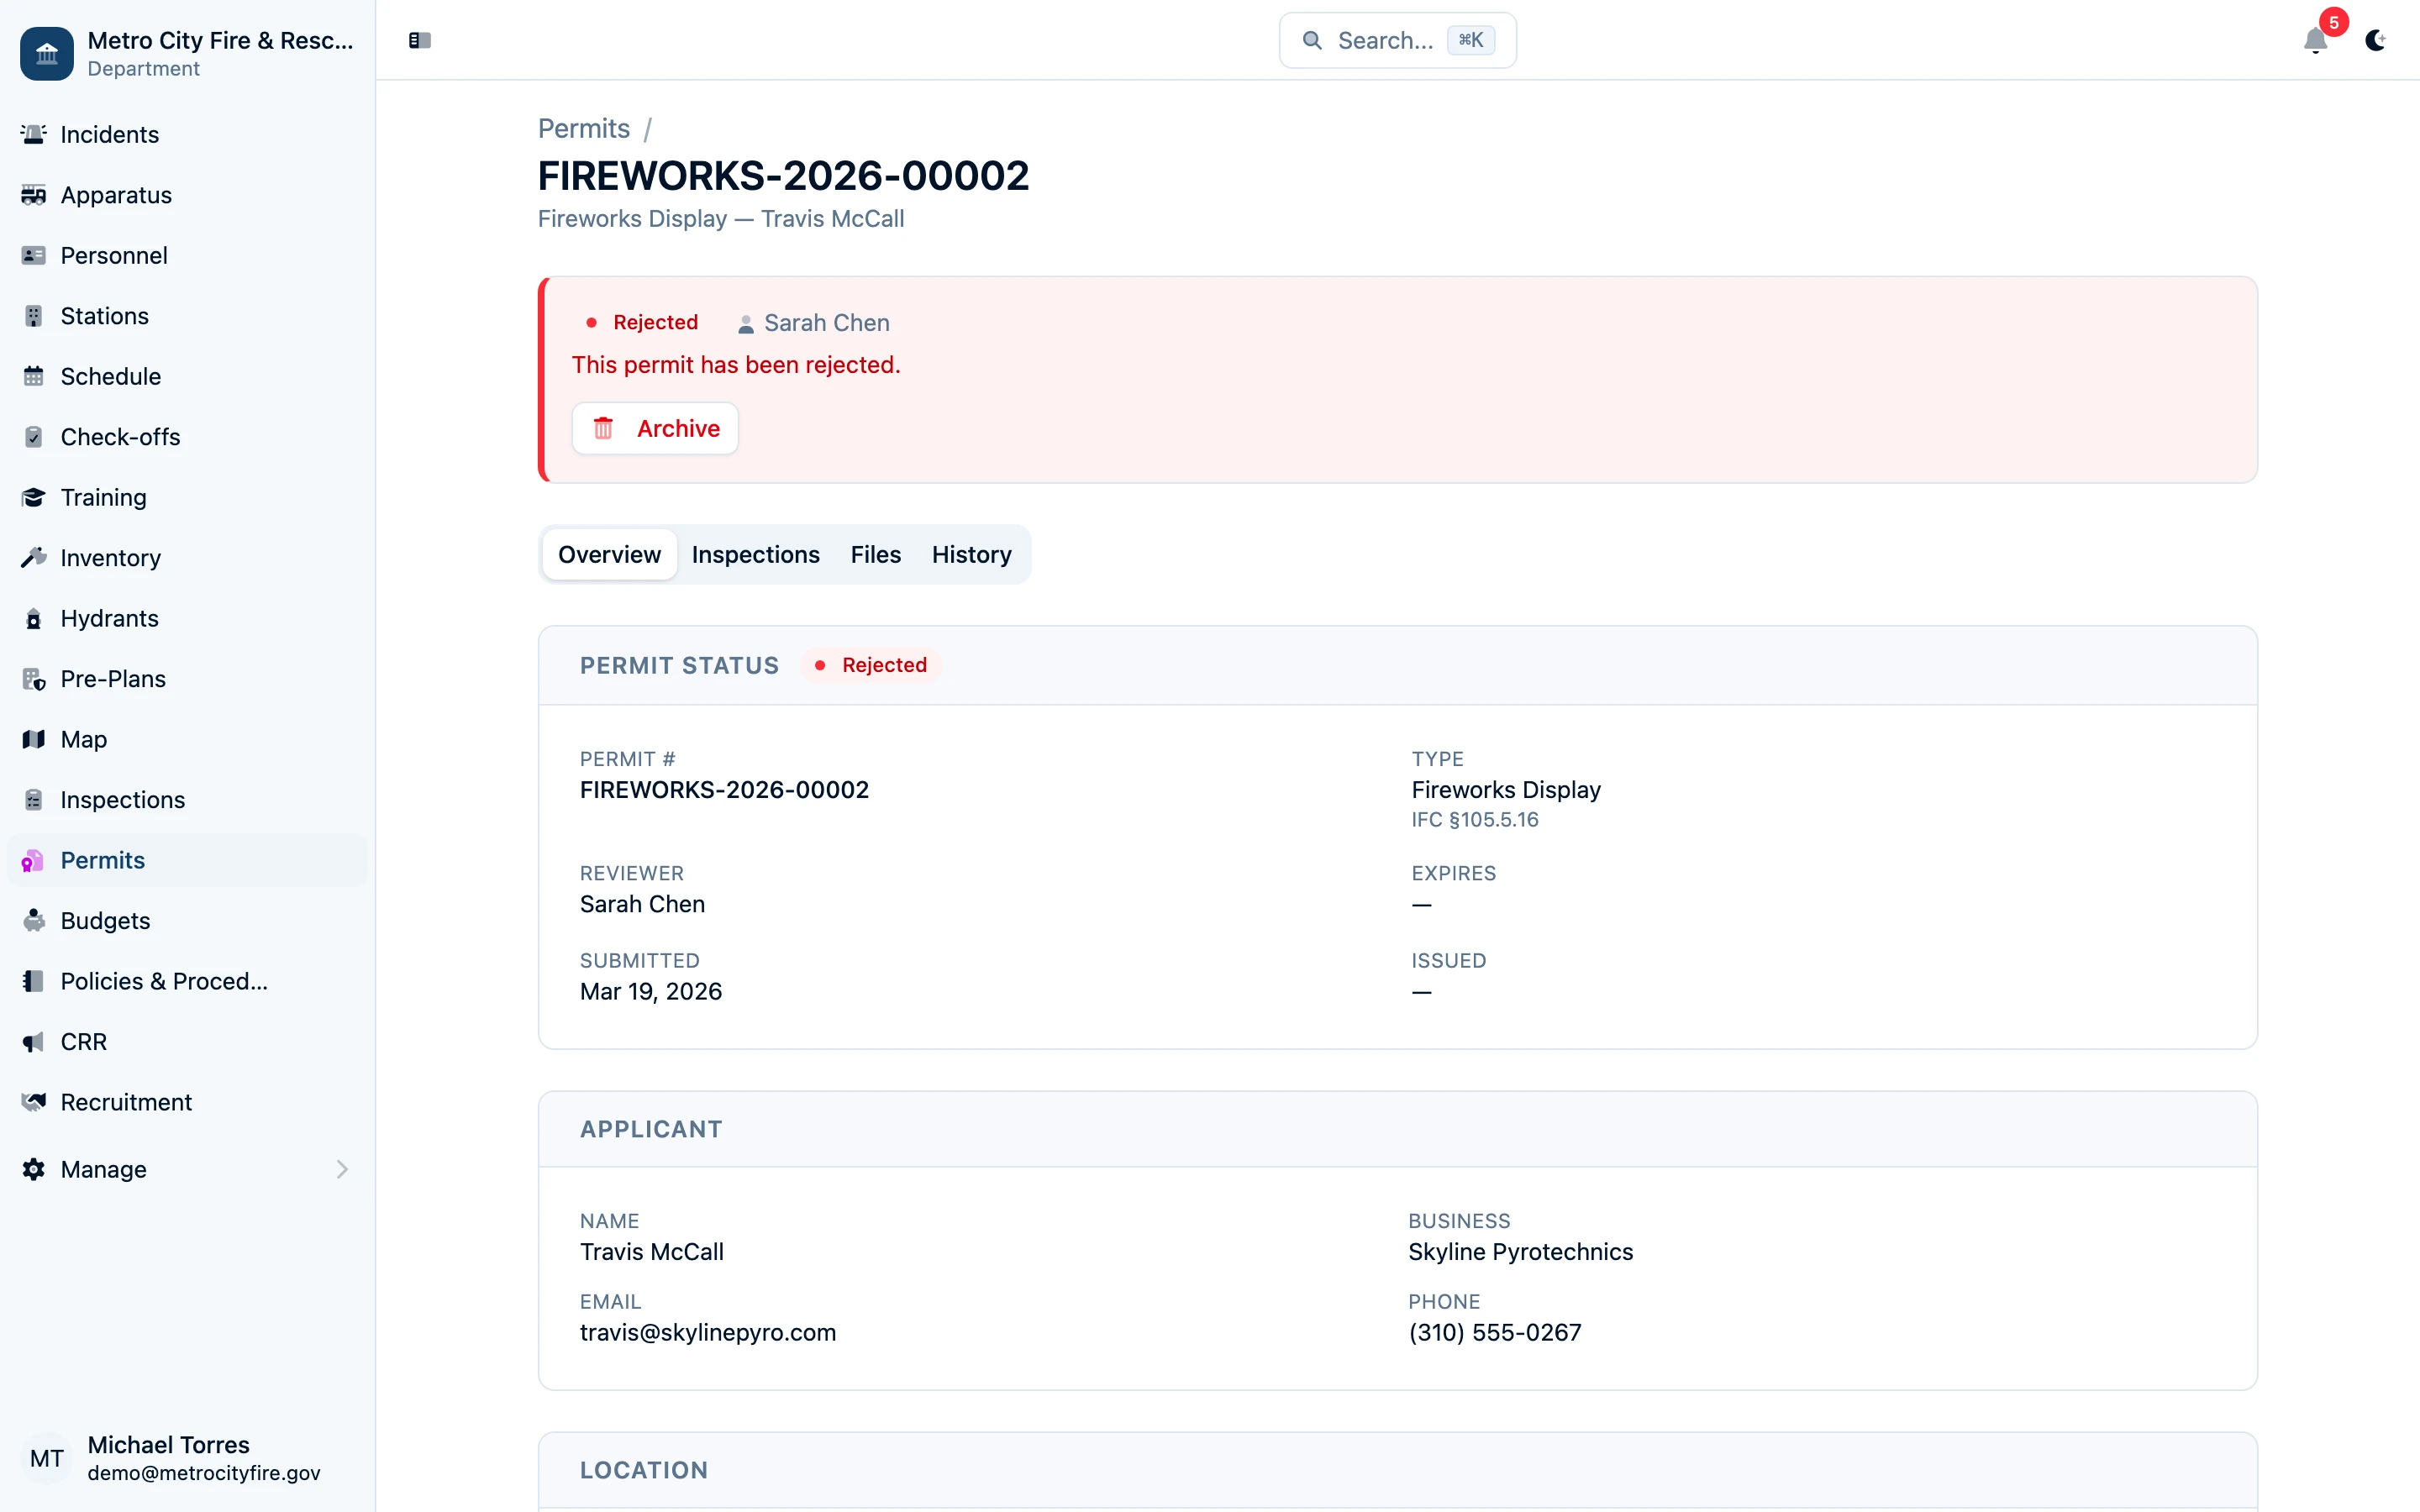Open the Incidents section
Viewport: 2420px width, 1512px height.
coord(108,134)
